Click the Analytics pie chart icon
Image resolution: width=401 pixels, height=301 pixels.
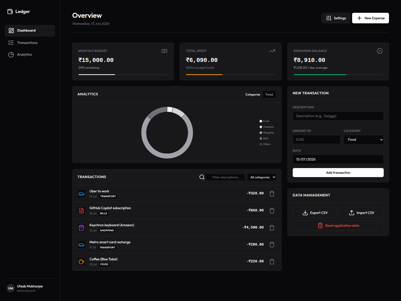(x=11, y=55)
